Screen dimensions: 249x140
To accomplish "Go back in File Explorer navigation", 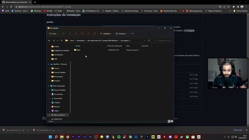I will [x=49, y=40].
